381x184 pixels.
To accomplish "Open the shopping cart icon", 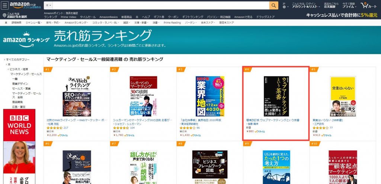I will pyautogui.click(x=369, y=5).
